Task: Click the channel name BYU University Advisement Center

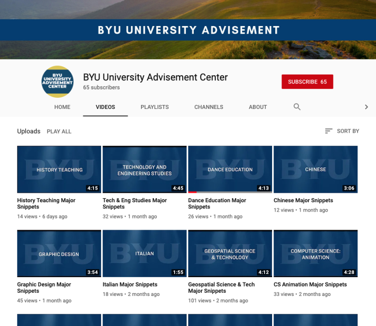Action: coord(155,78)
